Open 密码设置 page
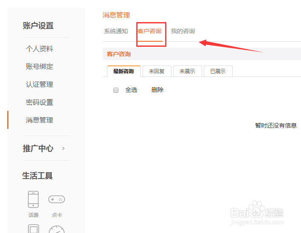The height and width of the screenshot is (233, 301). (x=39, y=102)
